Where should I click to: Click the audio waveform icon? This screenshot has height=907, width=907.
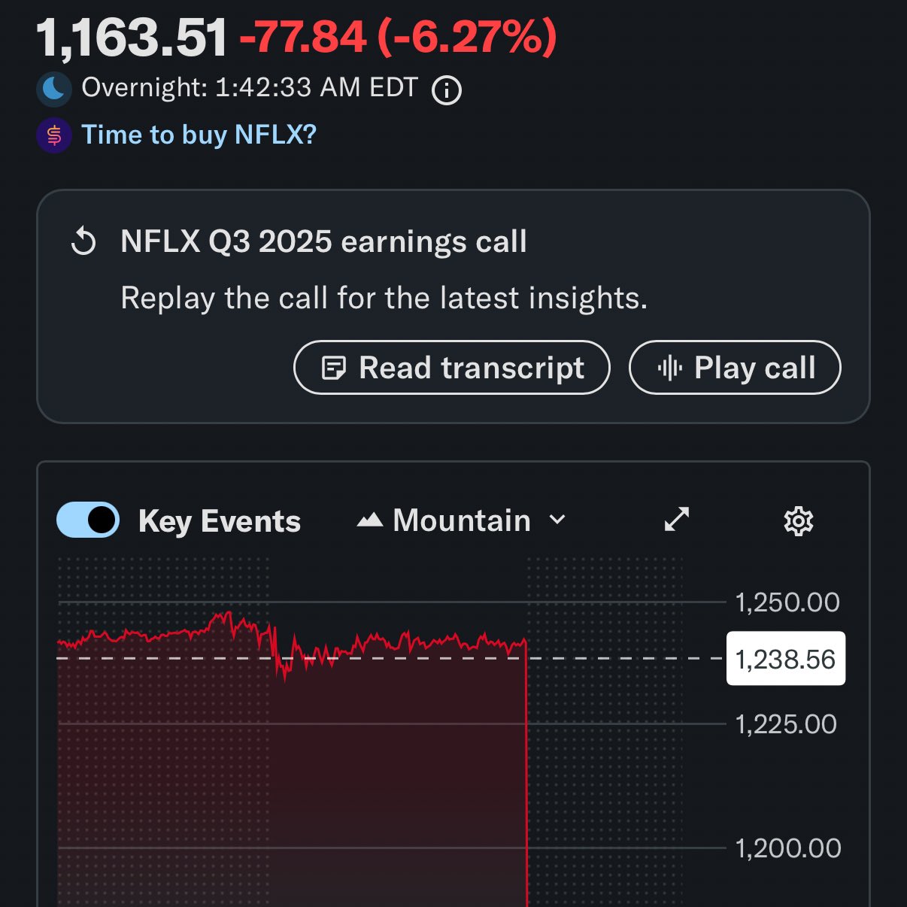[x=669, y=368]
